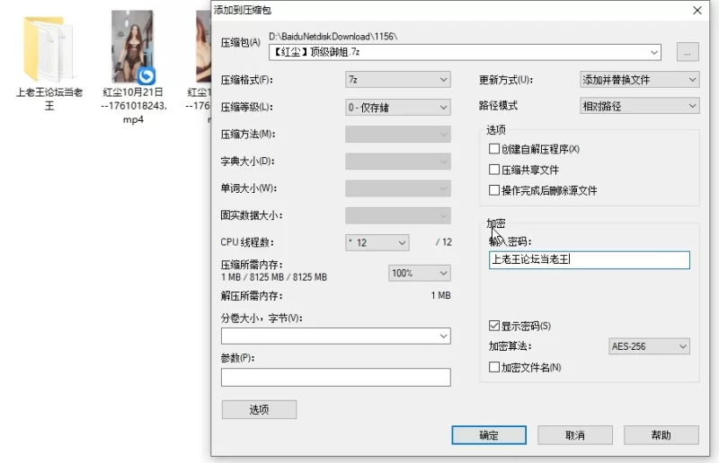The width and height of the screenshot is (719, 463).
Task: Toggle the 压缩共享文件 checkbox
Action: point(493,170)
